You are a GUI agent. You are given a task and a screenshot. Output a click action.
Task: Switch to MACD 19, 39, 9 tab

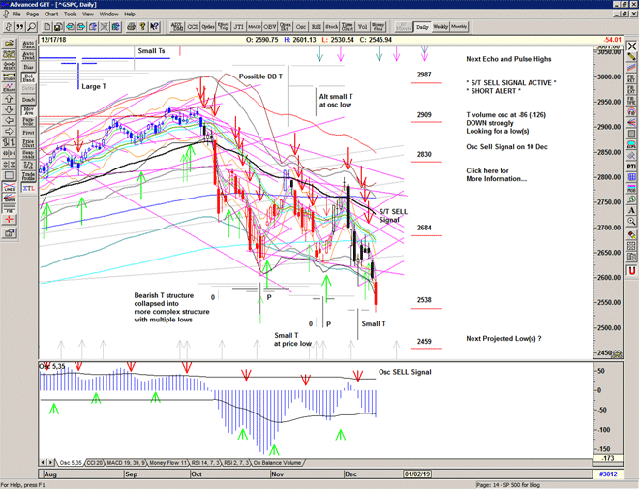point(132,462)
